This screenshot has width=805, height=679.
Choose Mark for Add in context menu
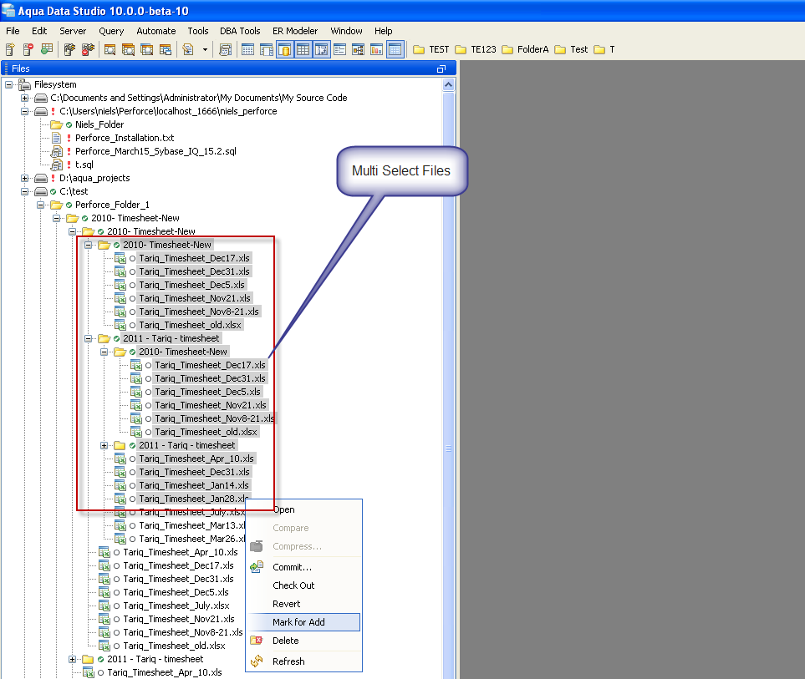point(304,622)
